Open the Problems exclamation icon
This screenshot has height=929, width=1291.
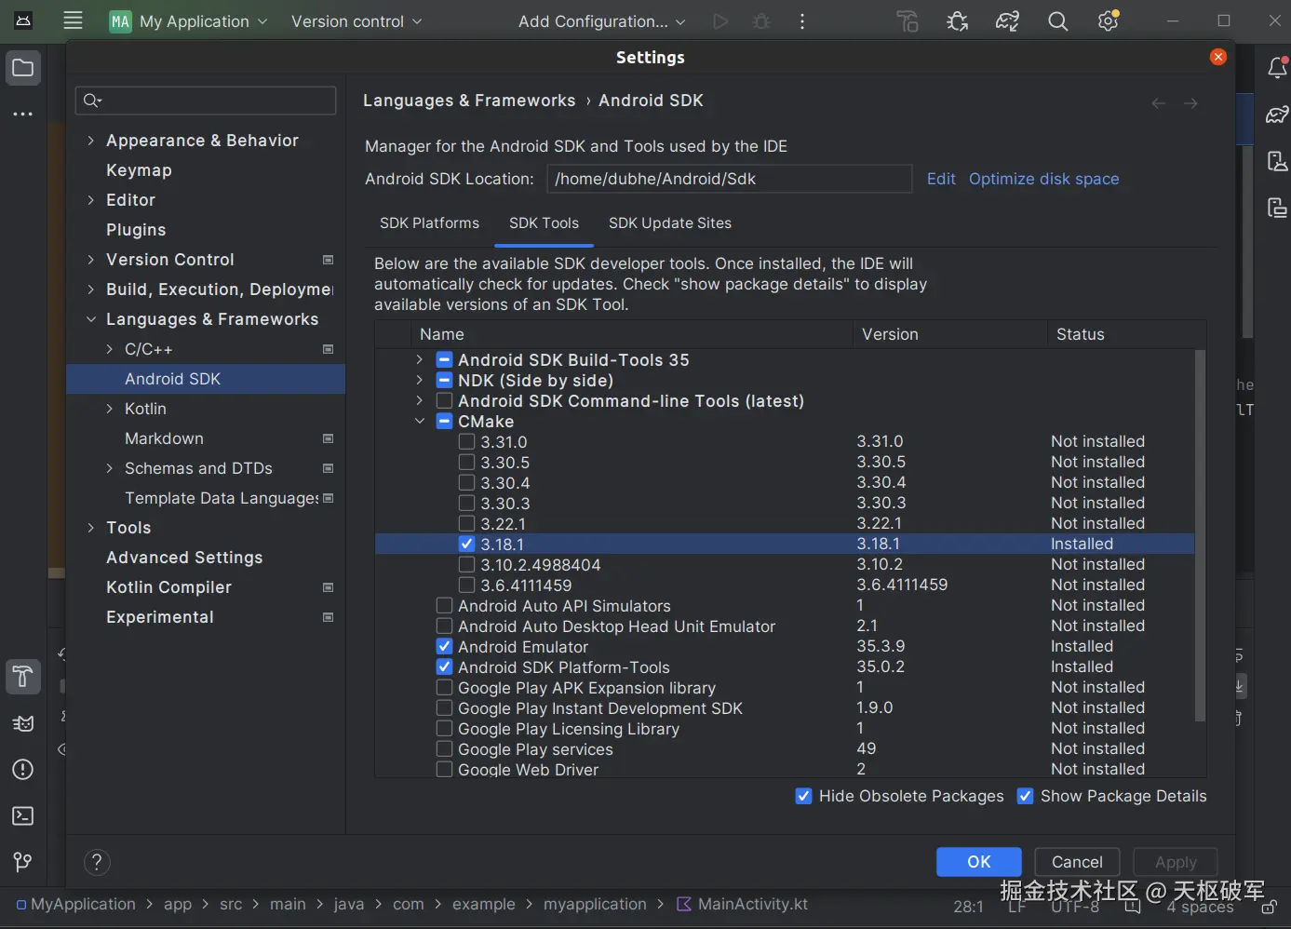pyautogui.click(x=23, y=770)
